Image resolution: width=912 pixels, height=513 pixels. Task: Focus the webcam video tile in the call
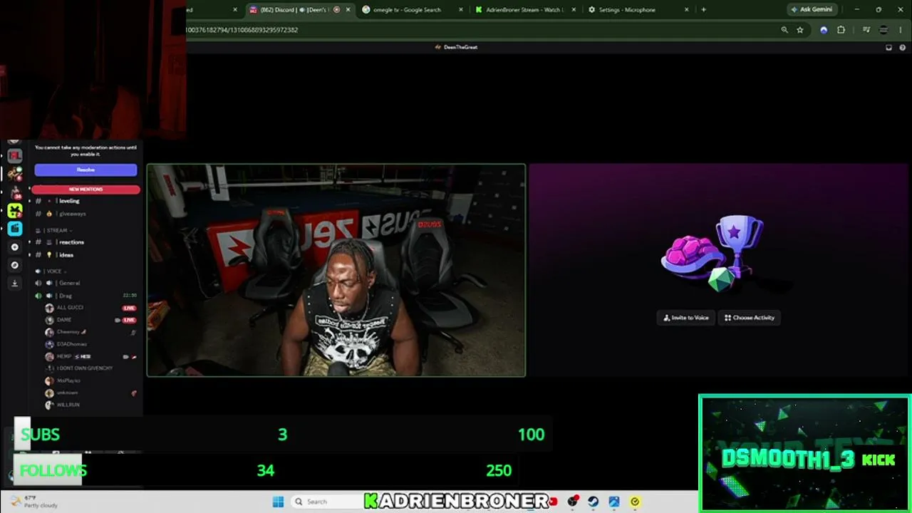pyautogui.click(x=336, y=270)
